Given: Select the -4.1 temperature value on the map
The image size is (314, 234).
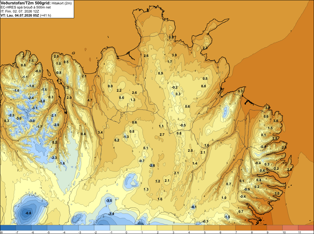Looking at the screenshot, I should [x=194, y=207].
